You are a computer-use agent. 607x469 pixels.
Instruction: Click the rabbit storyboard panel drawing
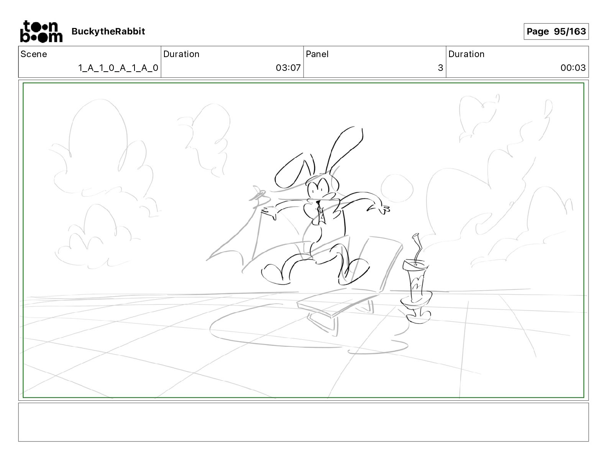pos(303,240)
